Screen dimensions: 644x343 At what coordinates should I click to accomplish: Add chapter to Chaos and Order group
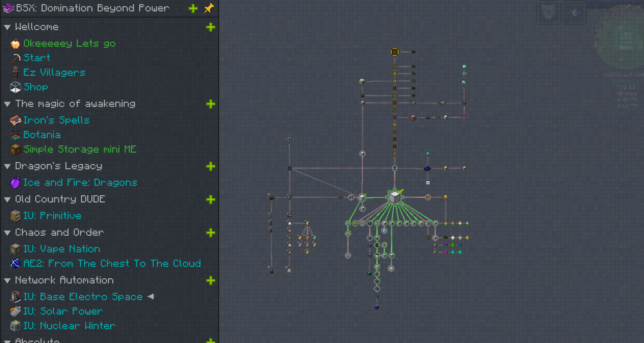(x=211, y=233)
